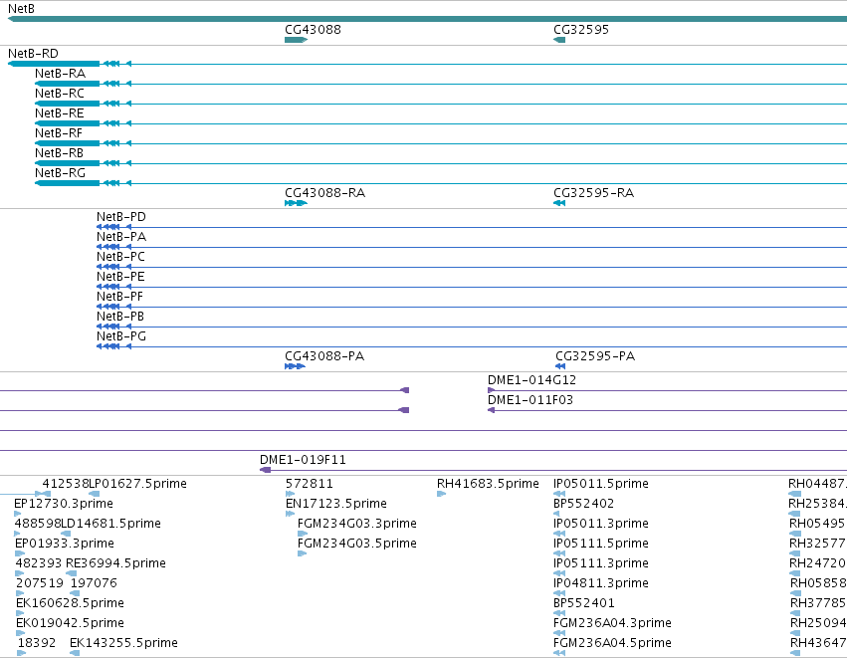847x658 pixels.
Task: Click the IP05111.5prime label
Action: click(601, 544)
